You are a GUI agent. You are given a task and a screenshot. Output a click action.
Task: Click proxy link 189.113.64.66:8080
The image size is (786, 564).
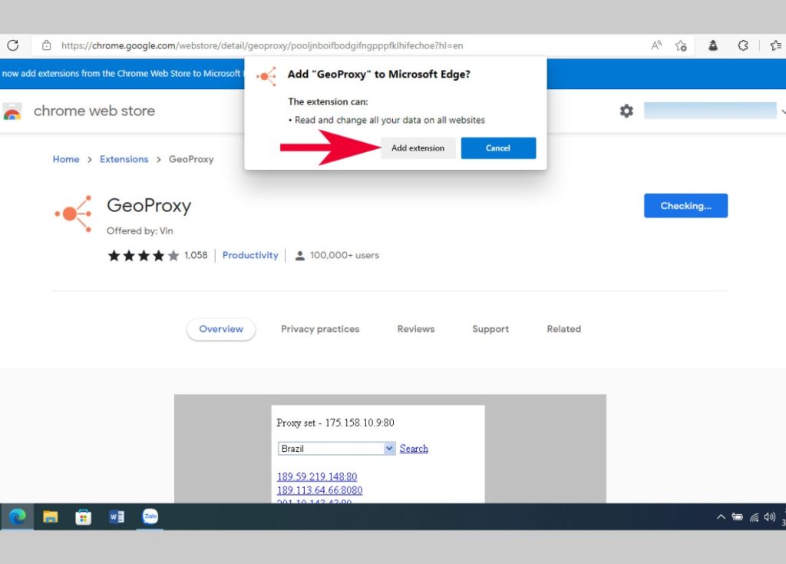pos(319,490)
